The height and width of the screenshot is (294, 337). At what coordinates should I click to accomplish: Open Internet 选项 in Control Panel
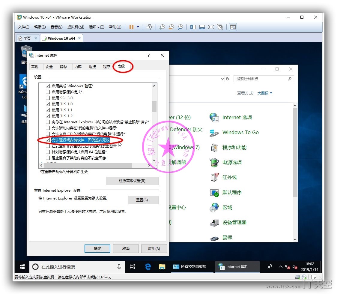point(231,117)
